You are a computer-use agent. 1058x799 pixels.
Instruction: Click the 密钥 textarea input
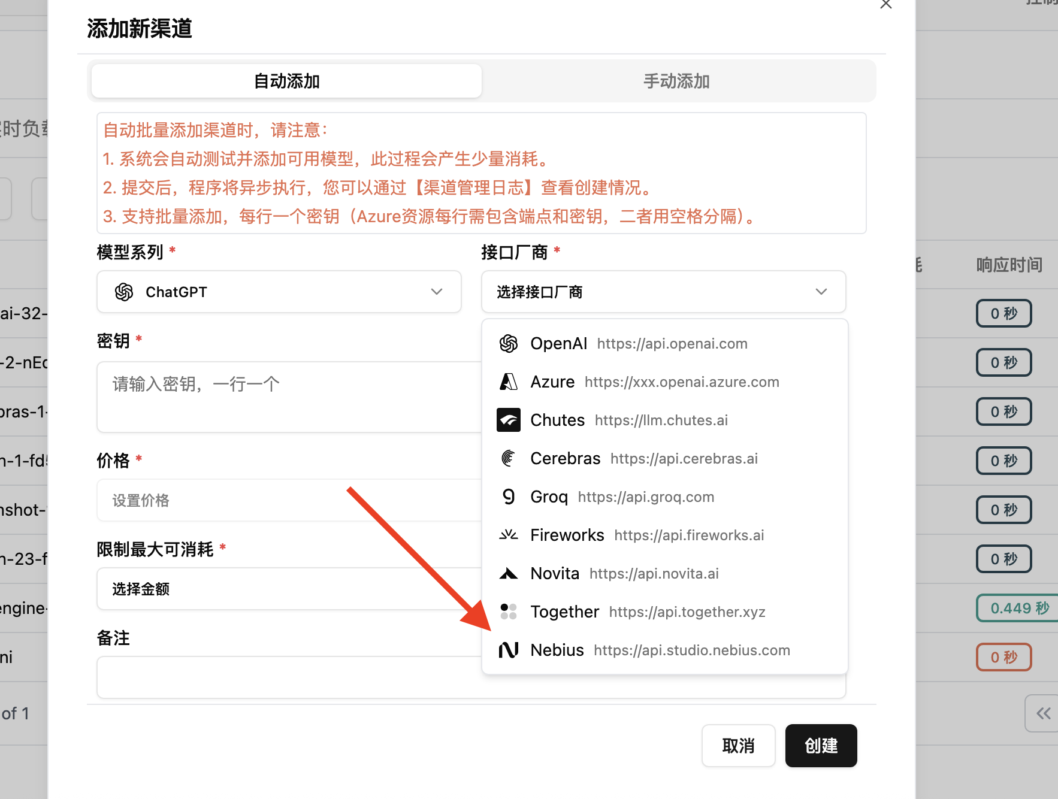click(x=288, y=397)
